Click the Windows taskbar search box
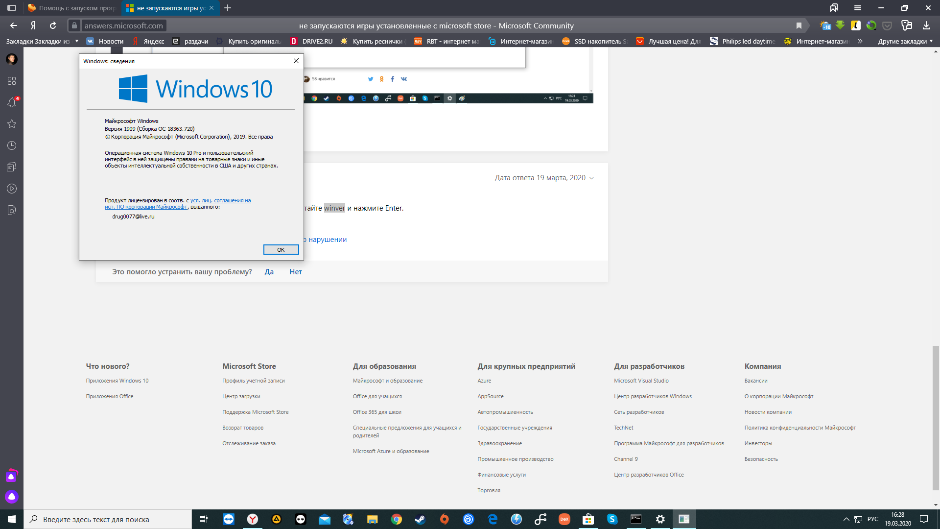 [108, 519]
